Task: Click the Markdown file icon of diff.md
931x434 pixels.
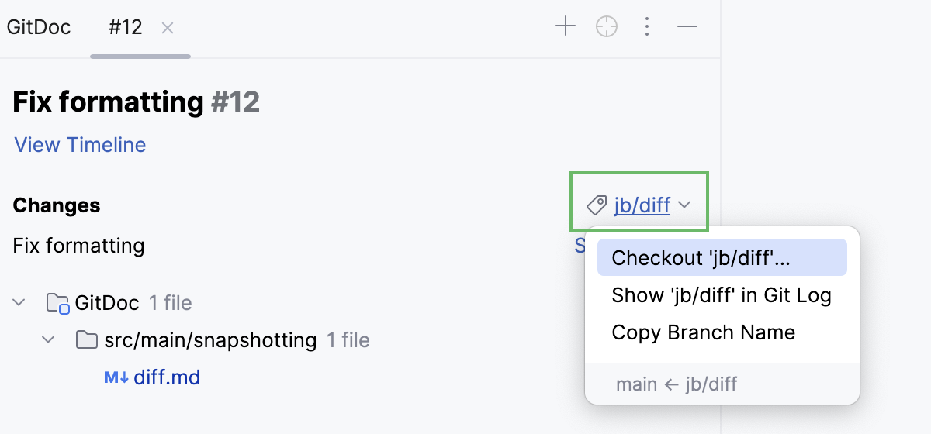Action: coord(116,378)
